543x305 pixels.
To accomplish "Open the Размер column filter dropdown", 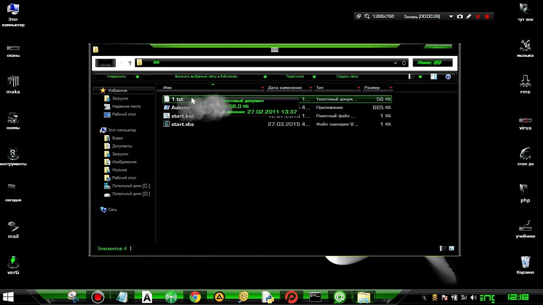I will (391, 88).
